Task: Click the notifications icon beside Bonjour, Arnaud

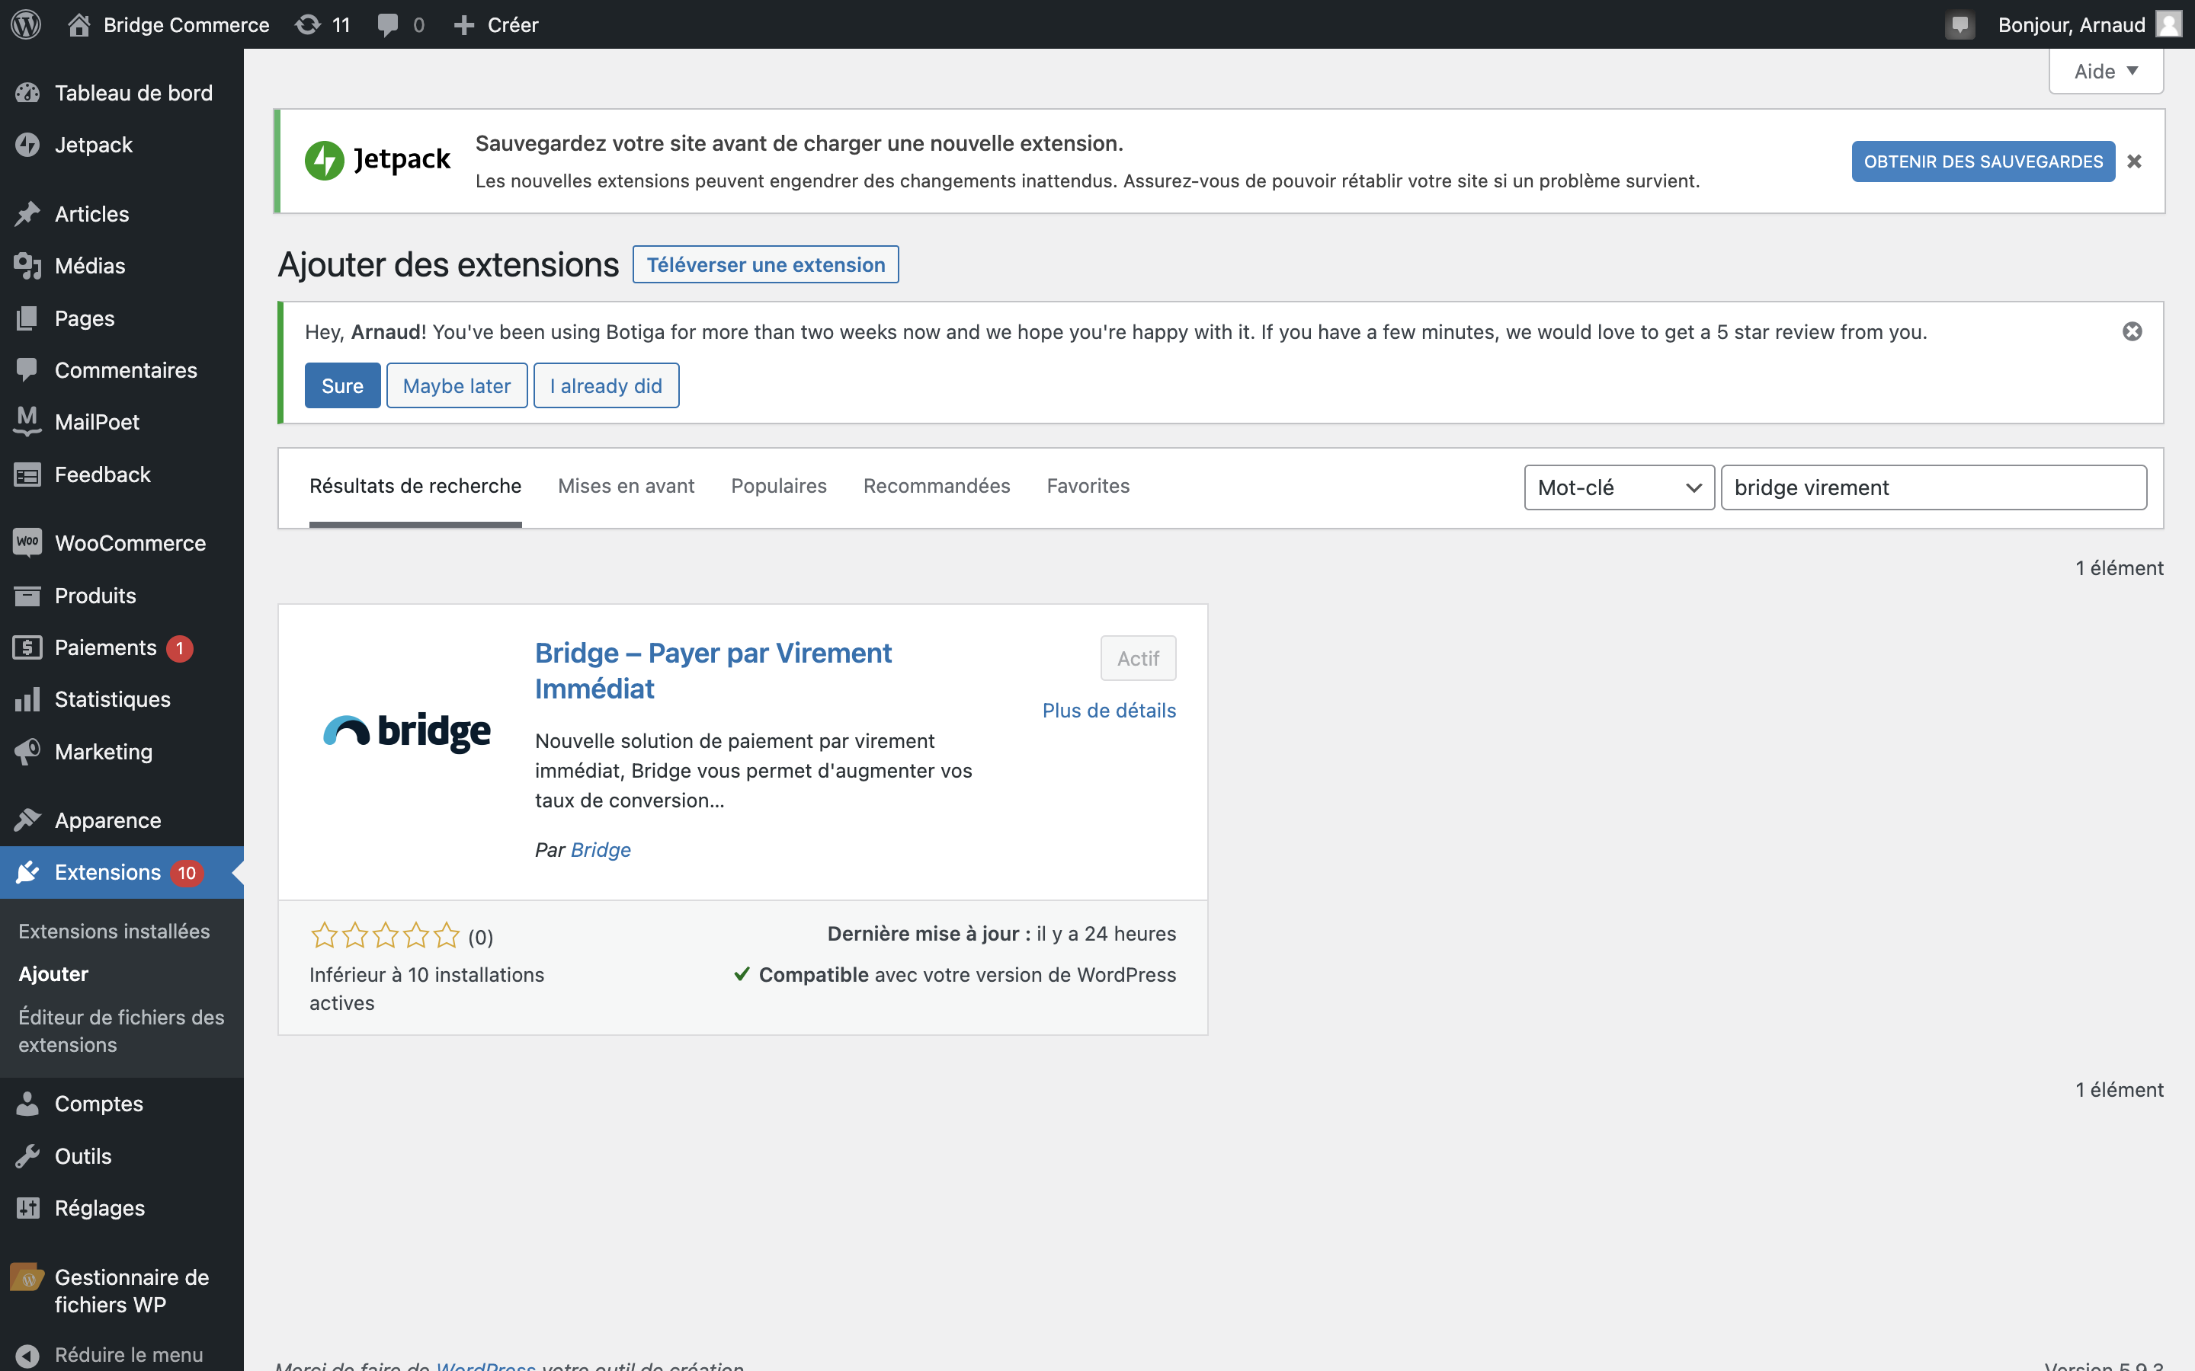Action: 1959,24
